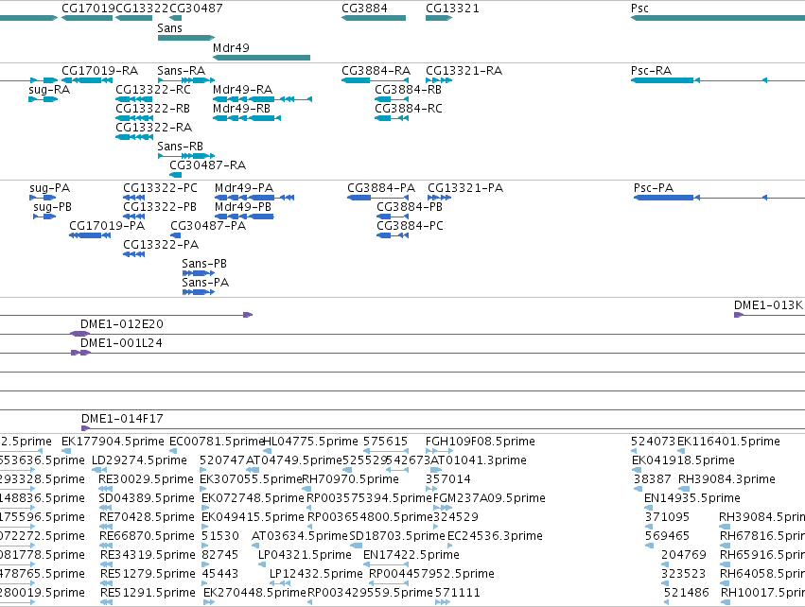805x607 pixels.
Task: Select the Psc-PA protein feature
Action: 719,198
